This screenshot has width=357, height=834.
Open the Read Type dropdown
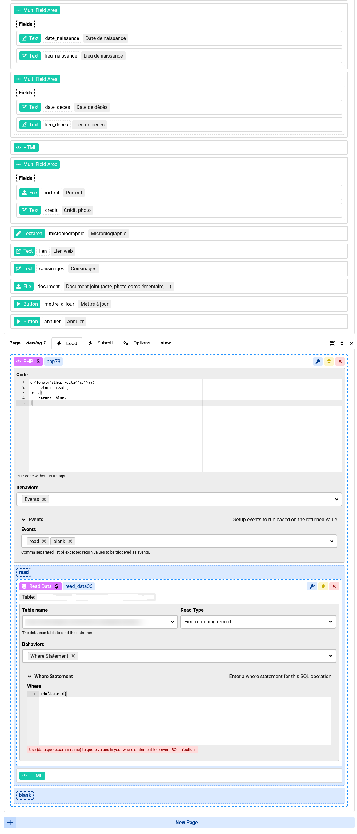pyautogui.click(x=258, y=622)
